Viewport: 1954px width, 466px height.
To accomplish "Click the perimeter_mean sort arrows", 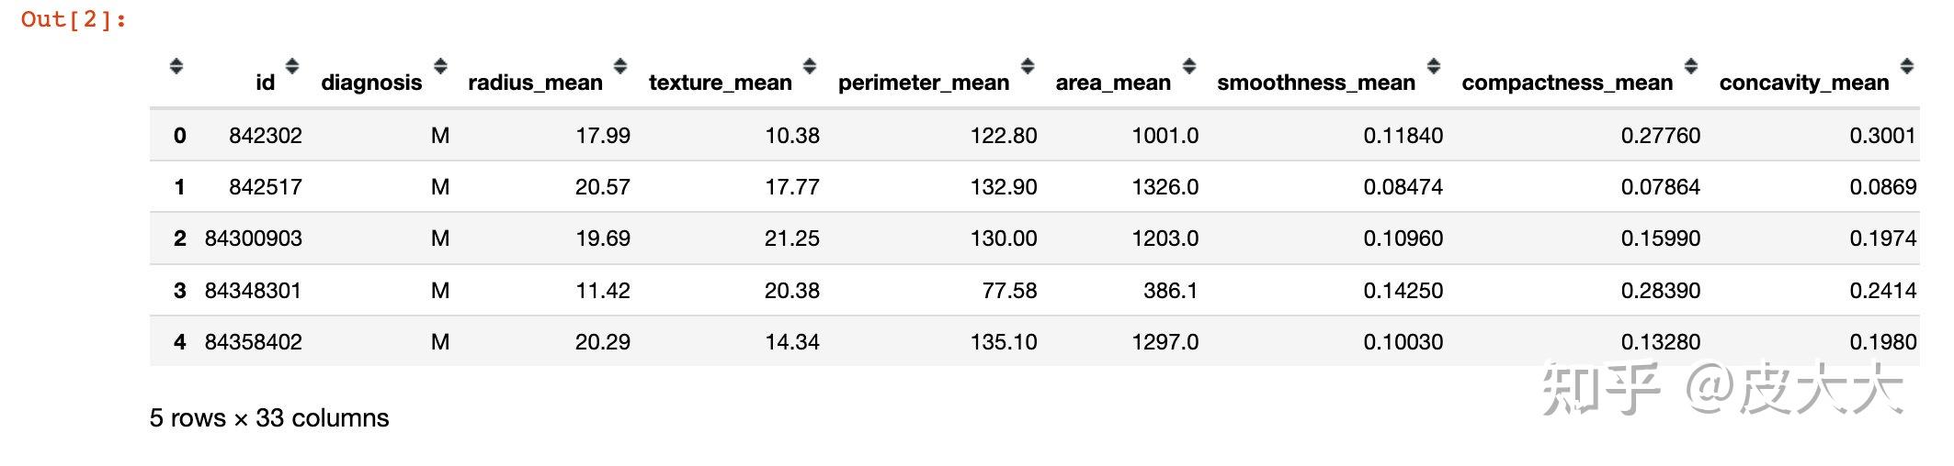I will [1028, 66].
